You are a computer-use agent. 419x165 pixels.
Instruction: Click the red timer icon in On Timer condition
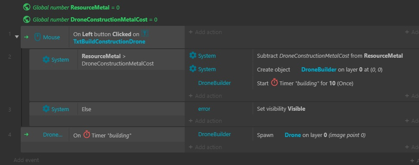(x=87, y=134)
